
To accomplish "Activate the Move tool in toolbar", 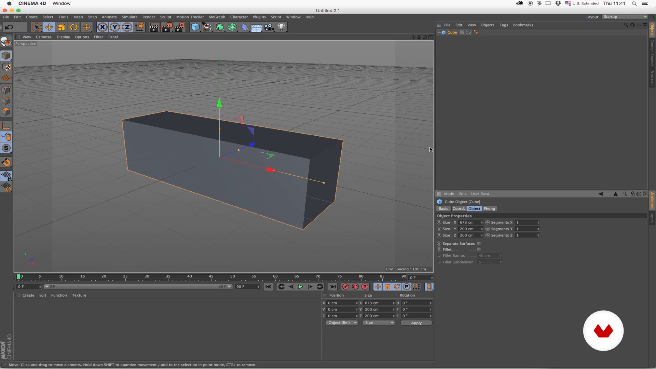I will coord(49,27).
